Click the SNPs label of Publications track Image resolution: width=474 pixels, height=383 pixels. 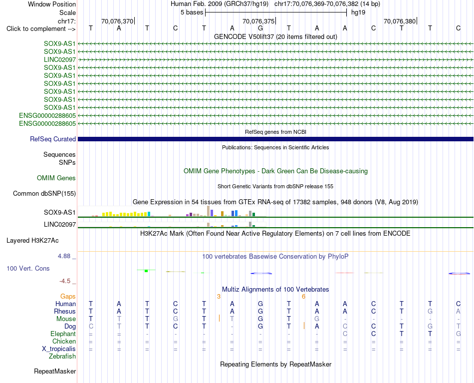67,162
